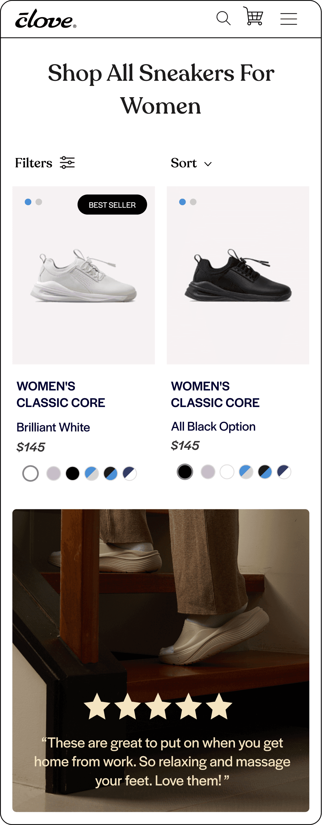The height and width of the screenshot is (825, 322).
Task: Click the first gold review star
Action: click(97, 706)
